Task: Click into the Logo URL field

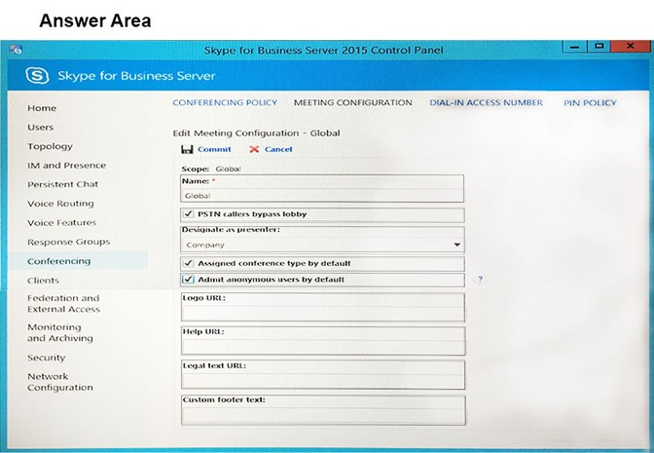Action: (323, 313)
